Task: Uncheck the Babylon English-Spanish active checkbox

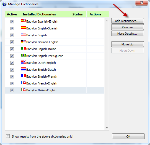Action: [x=12, y=28]
